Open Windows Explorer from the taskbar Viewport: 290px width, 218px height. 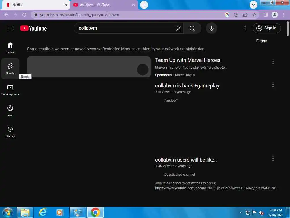tap(25, 212)
